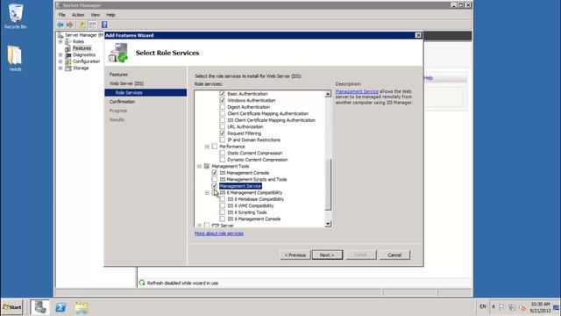Viewport: 561px width, 316px height.
Task: Click the Next button
Action: 327,255
